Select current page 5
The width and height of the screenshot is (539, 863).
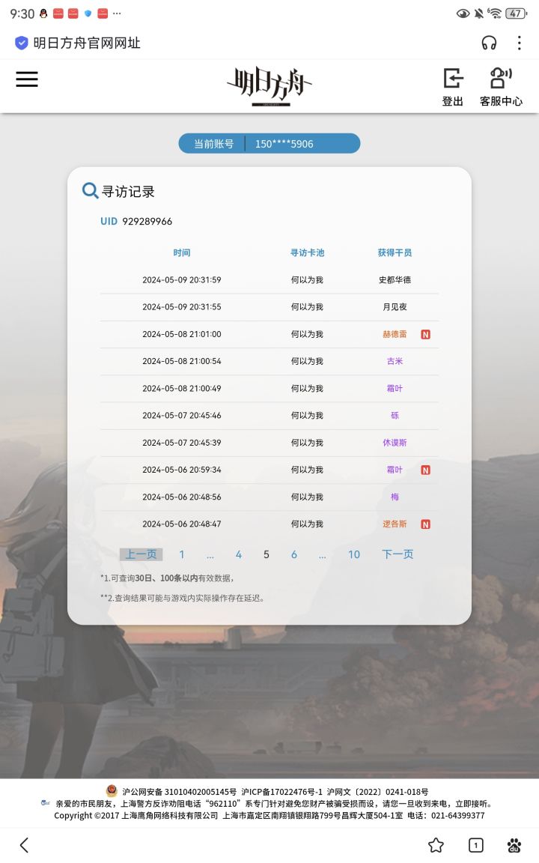pyautogui.click(x=267, y=554)
